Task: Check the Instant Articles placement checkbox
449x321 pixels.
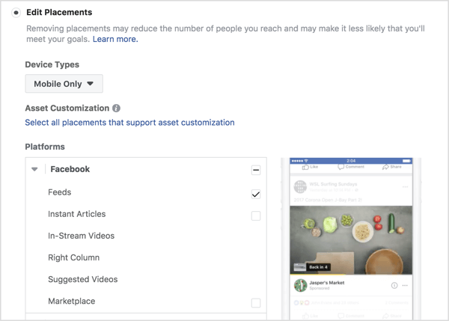Action: [256, 216]
